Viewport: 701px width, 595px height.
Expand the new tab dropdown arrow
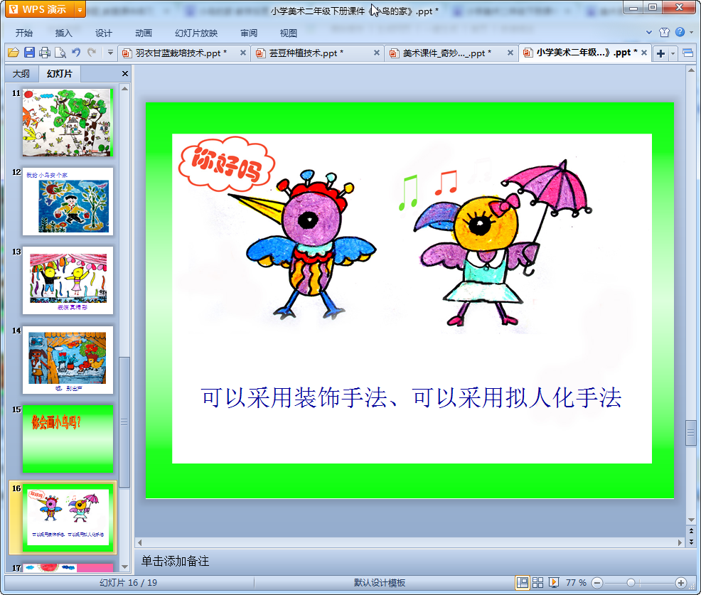click(x=673, y=53)
